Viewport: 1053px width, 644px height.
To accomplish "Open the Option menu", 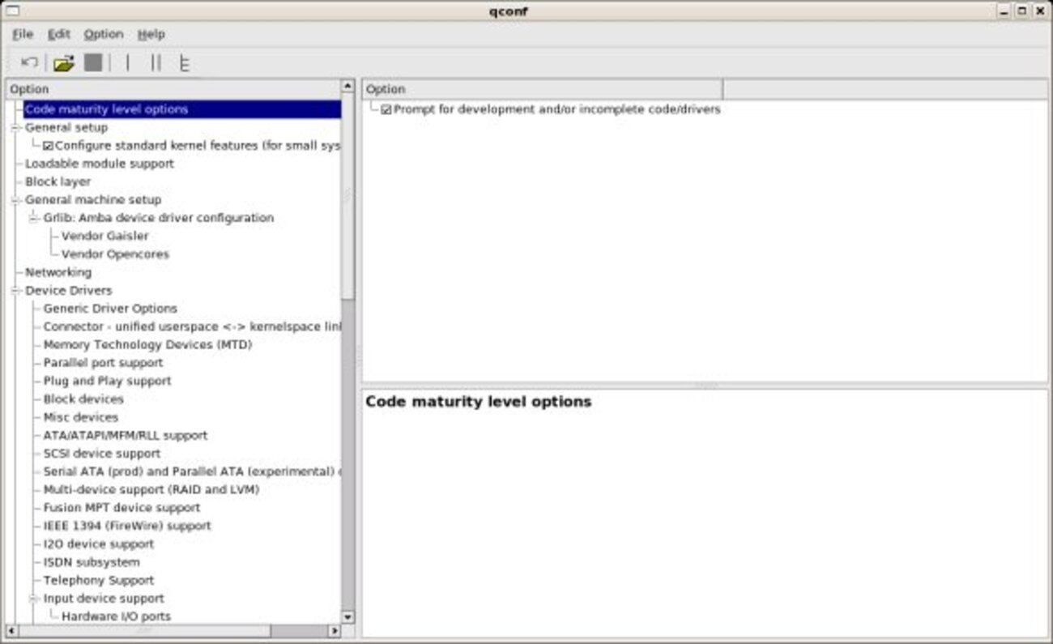I will [x=104, y=34].
